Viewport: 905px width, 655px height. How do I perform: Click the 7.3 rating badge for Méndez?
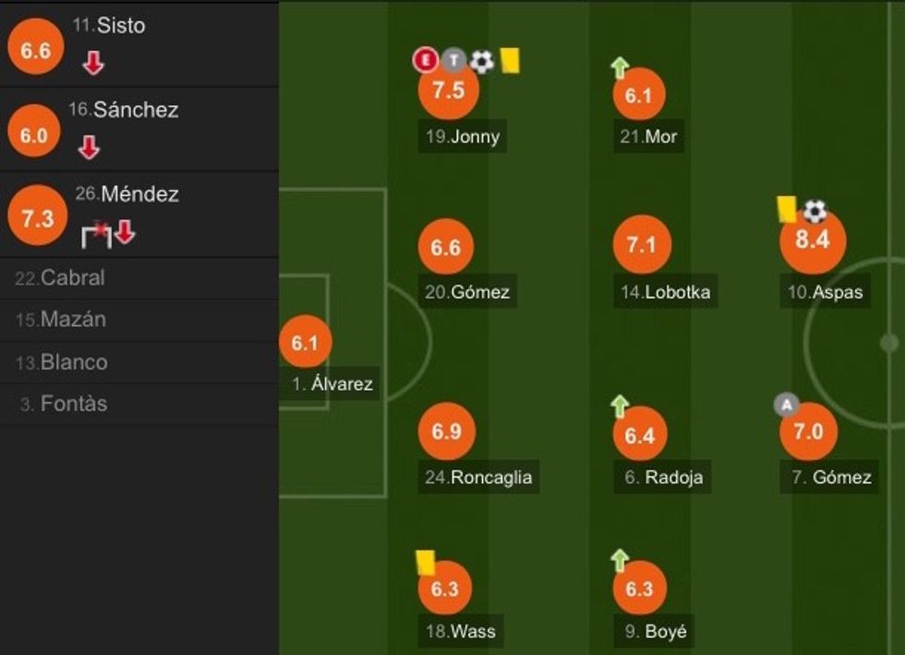coord(35,219)
